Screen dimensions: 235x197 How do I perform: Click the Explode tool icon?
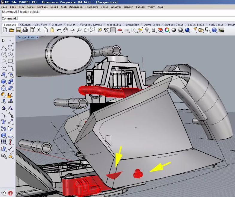(10, 95)
